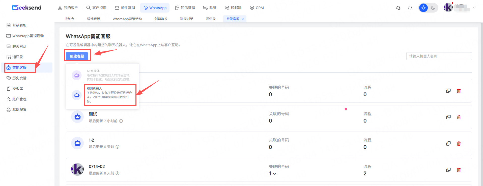Switch to dark mode moon toggle
This screenshot has height=186, width=483.
tap(433, 8)
